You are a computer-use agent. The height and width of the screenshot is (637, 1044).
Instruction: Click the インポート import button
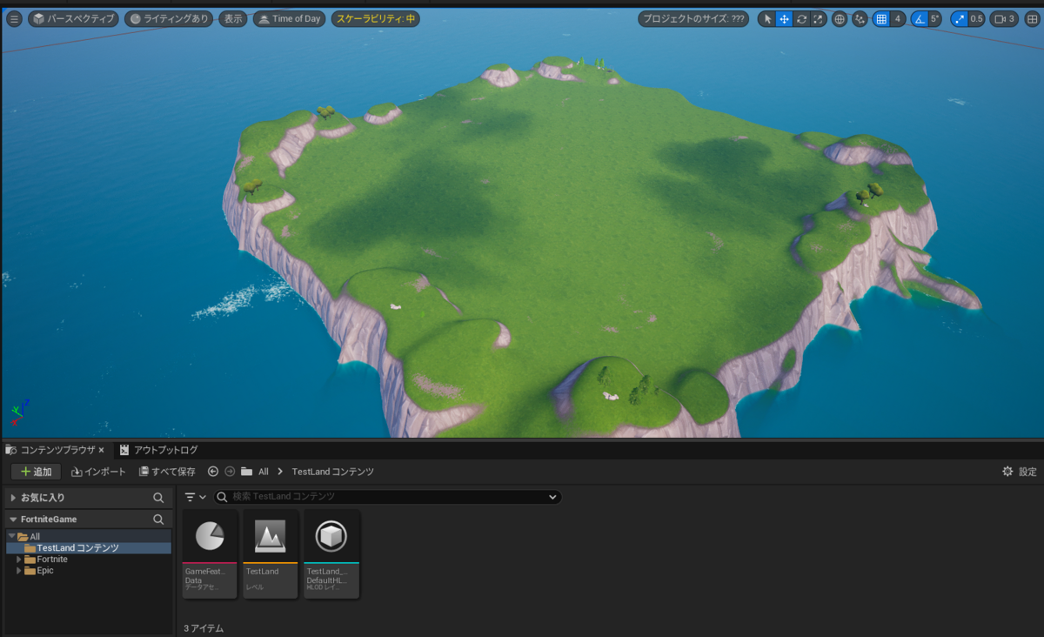tap(99, 472)
